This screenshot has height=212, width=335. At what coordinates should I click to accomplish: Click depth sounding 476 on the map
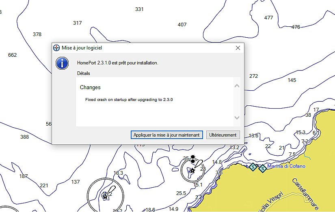coord(296,27)
